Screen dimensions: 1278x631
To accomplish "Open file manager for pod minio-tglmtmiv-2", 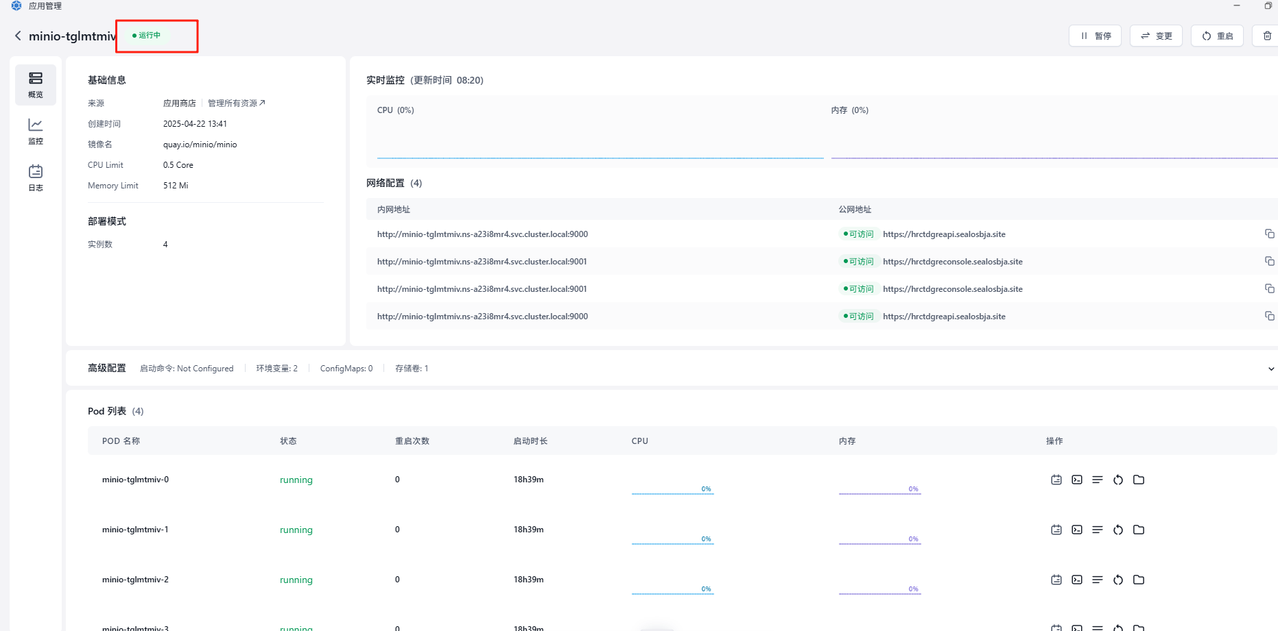I will 1139,580.
